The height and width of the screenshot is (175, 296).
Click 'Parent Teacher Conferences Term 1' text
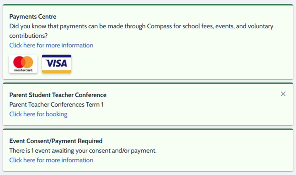56,105
